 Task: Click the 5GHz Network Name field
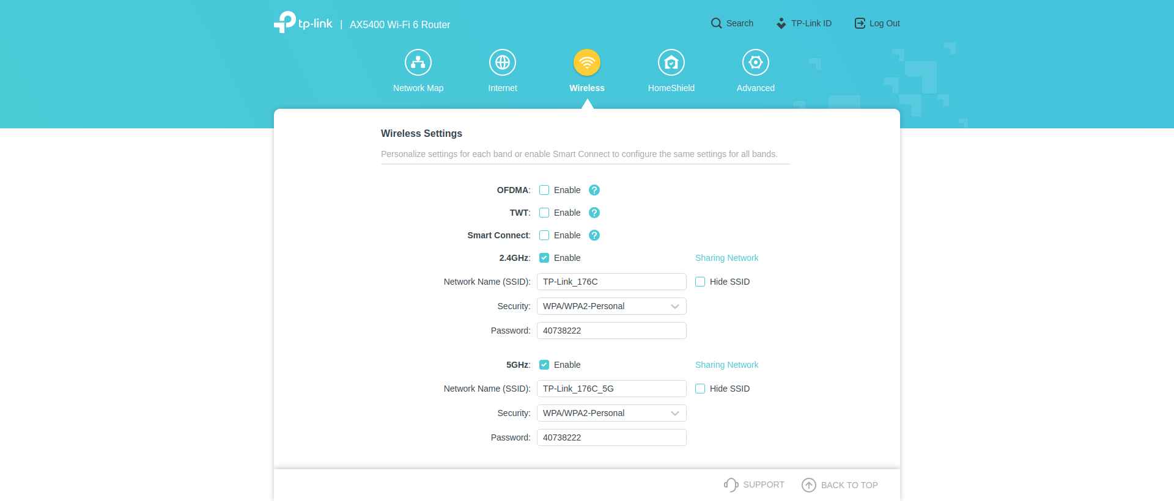pos(611,389)
